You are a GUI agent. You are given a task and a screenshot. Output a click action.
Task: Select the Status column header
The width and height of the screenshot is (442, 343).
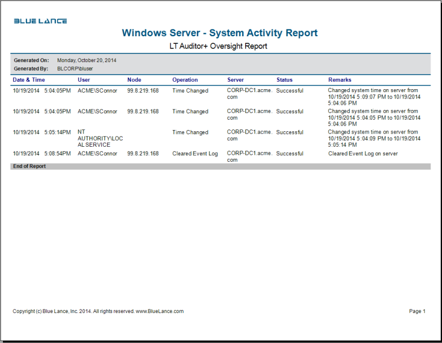pyautogui.click(x=284, y=80)
